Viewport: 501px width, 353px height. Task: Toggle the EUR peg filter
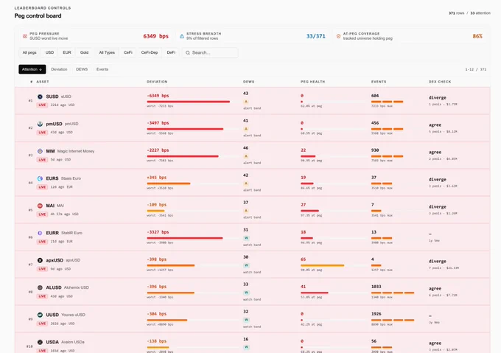point(67,52)
